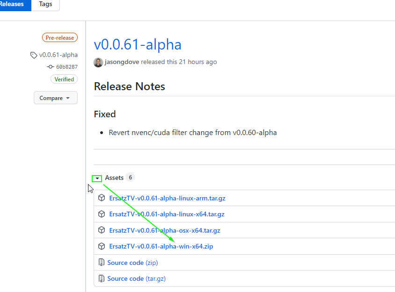Download Source code (tar.gz)

point(137,278)
